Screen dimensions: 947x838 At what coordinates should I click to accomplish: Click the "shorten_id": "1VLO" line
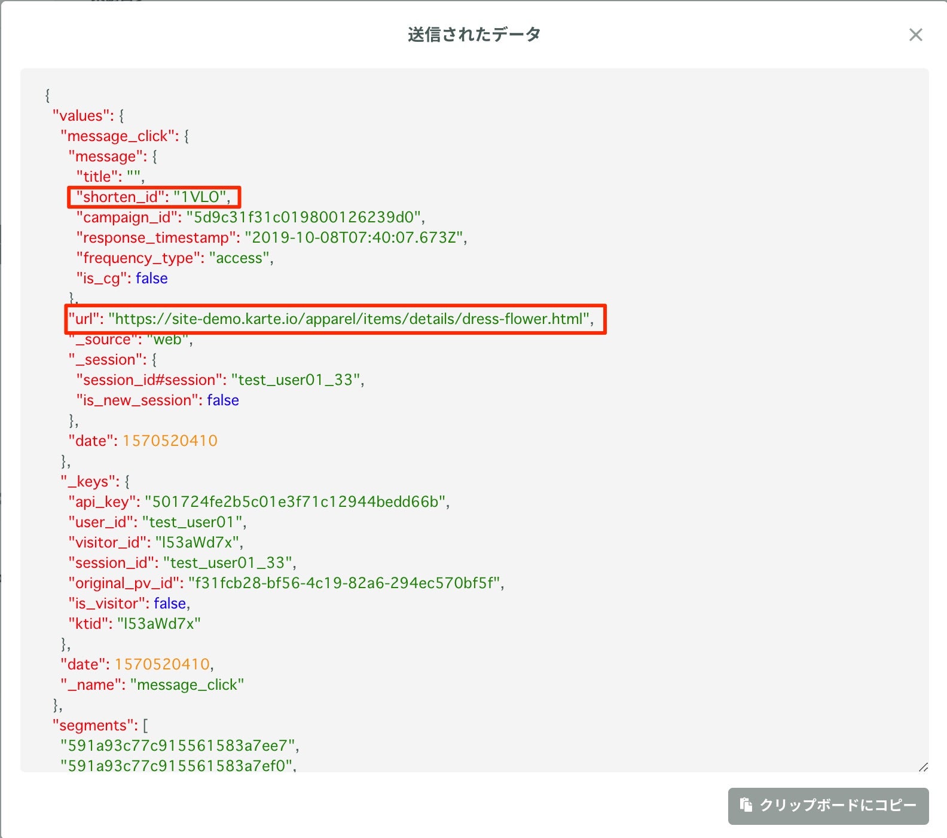tap(153, 197)
